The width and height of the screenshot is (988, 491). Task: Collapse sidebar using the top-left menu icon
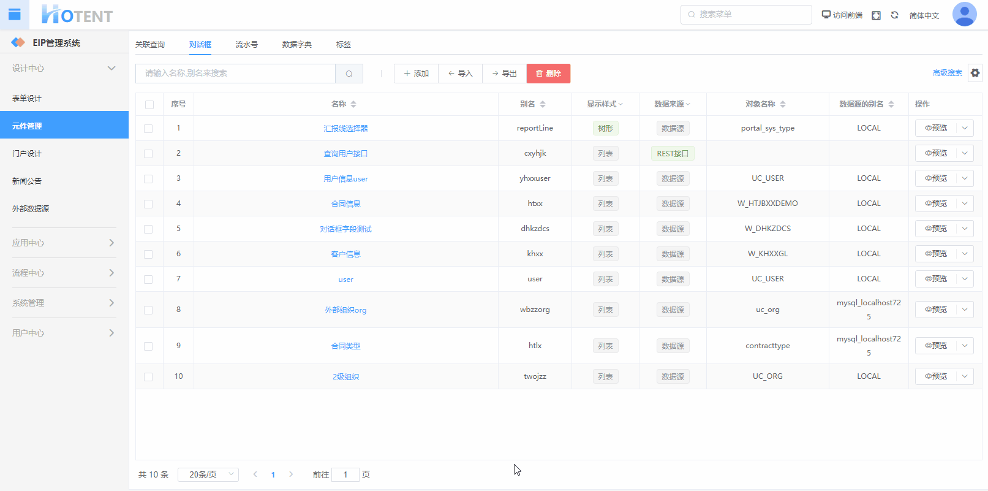tap(15, 15)
